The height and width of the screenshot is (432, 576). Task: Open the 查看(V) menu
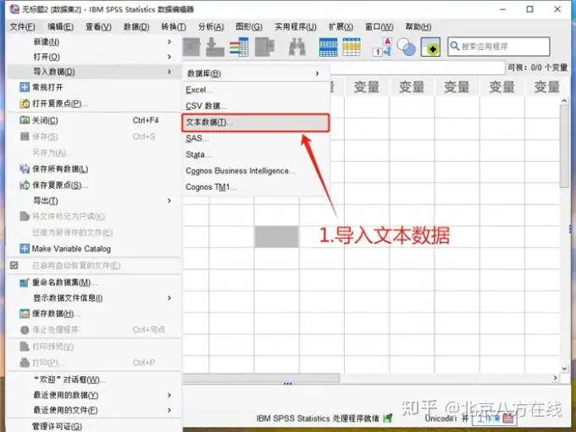(98, 27)
